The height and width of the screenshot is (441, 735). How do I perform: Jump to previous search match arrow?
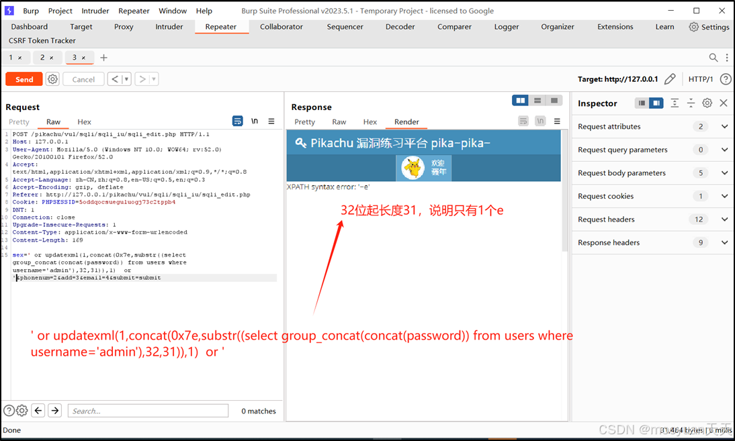tap(38, 411)
